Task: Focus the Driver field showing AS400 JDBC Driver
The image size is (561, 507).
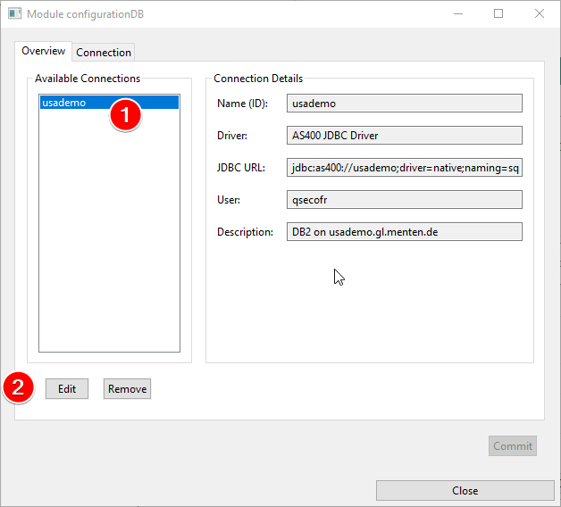Action: (405, 136)
